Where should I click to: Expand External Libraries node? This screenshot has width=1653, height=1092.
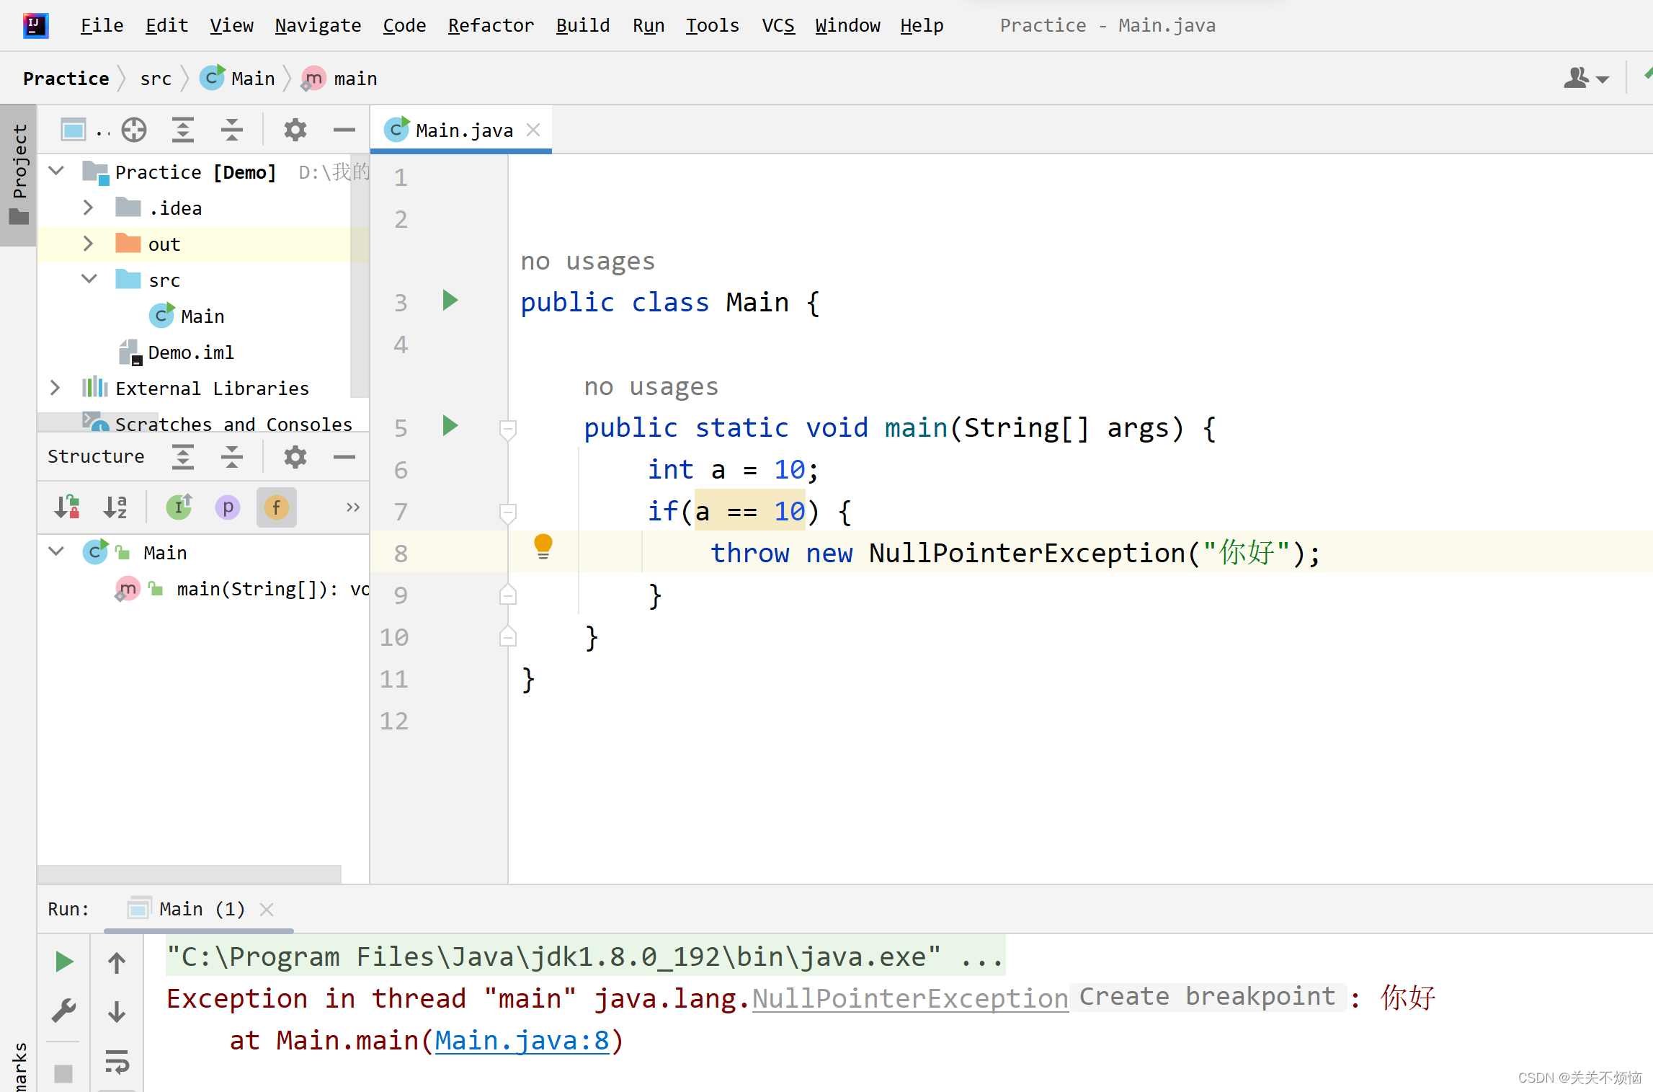click(55, 388)
